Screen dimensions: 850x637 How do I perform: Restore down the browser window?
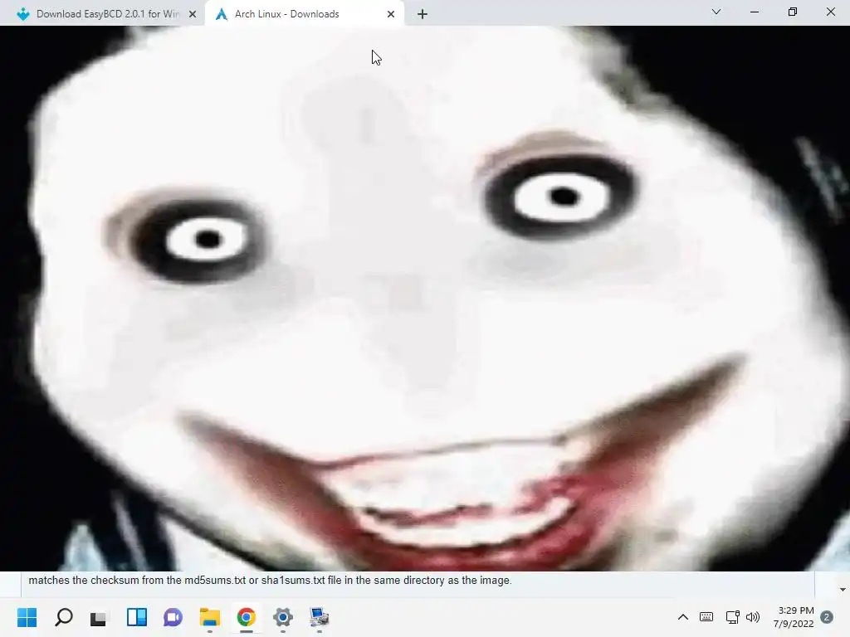(x=793, y=12)
